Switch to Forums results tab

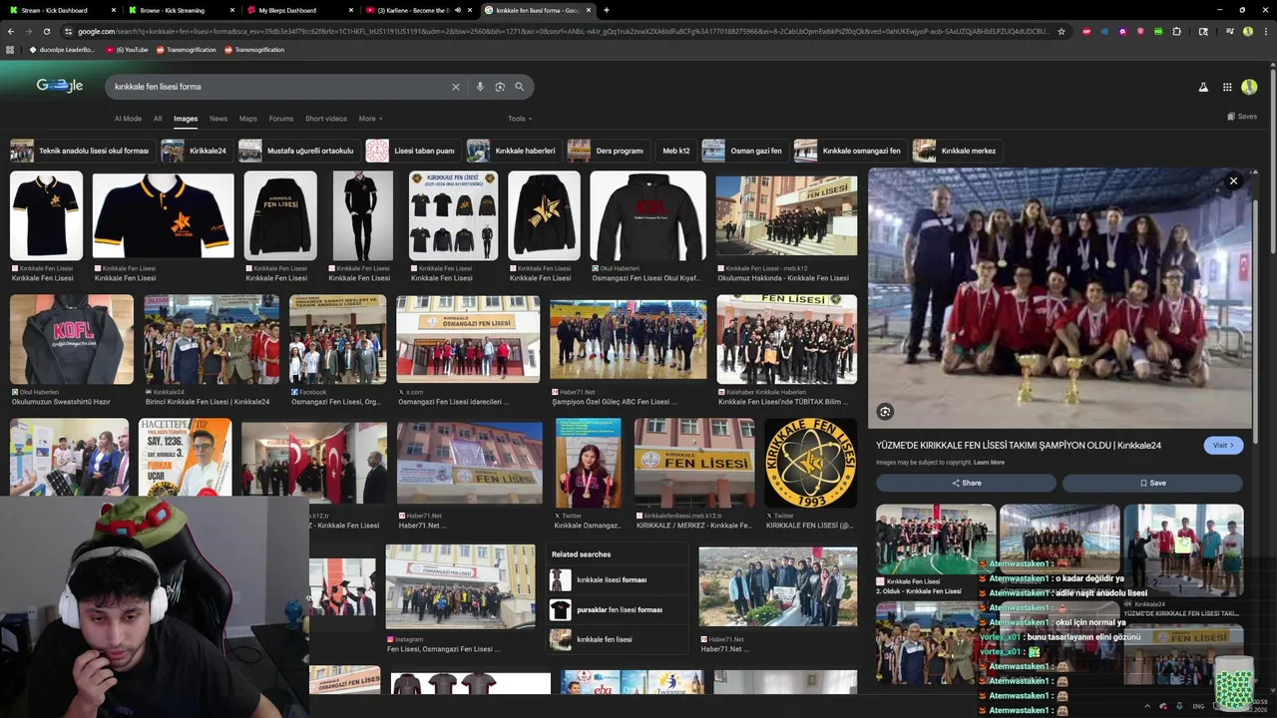pyautogui.click(x=281, y=119)
